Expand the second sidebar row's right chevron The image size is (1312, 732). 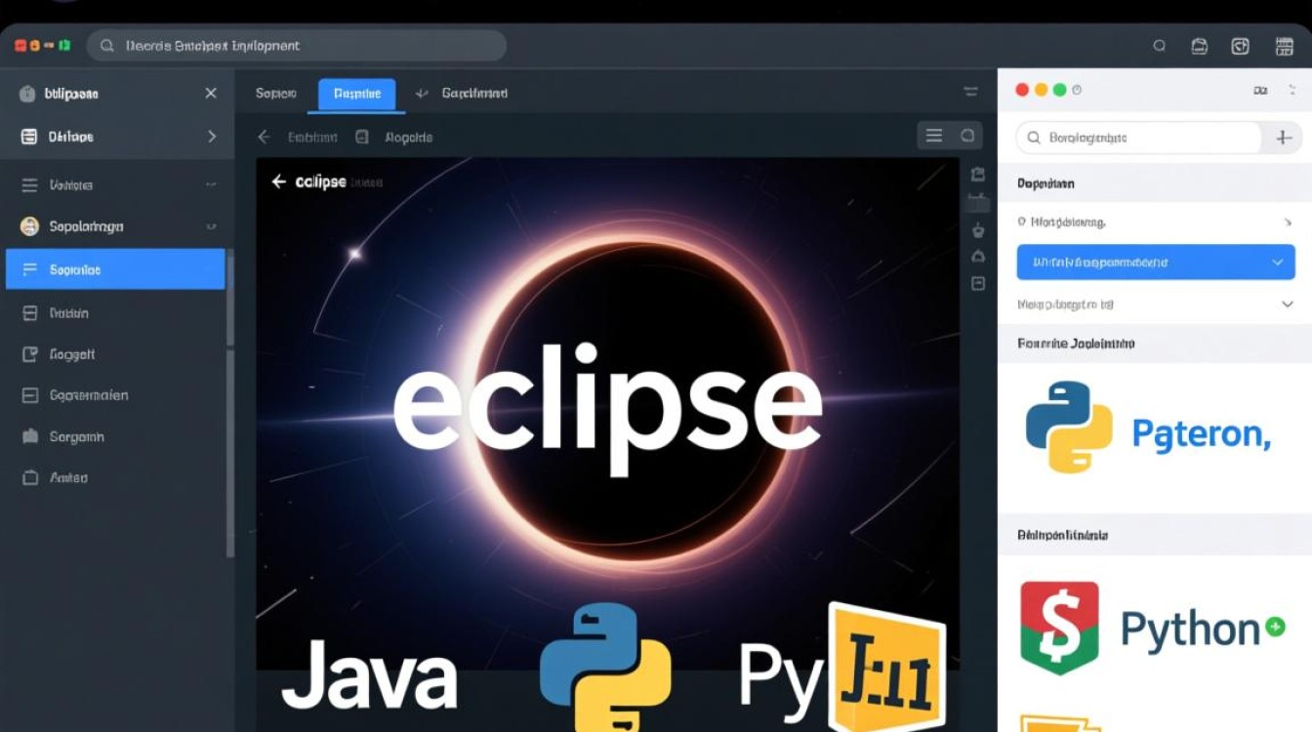click(212, 137)
